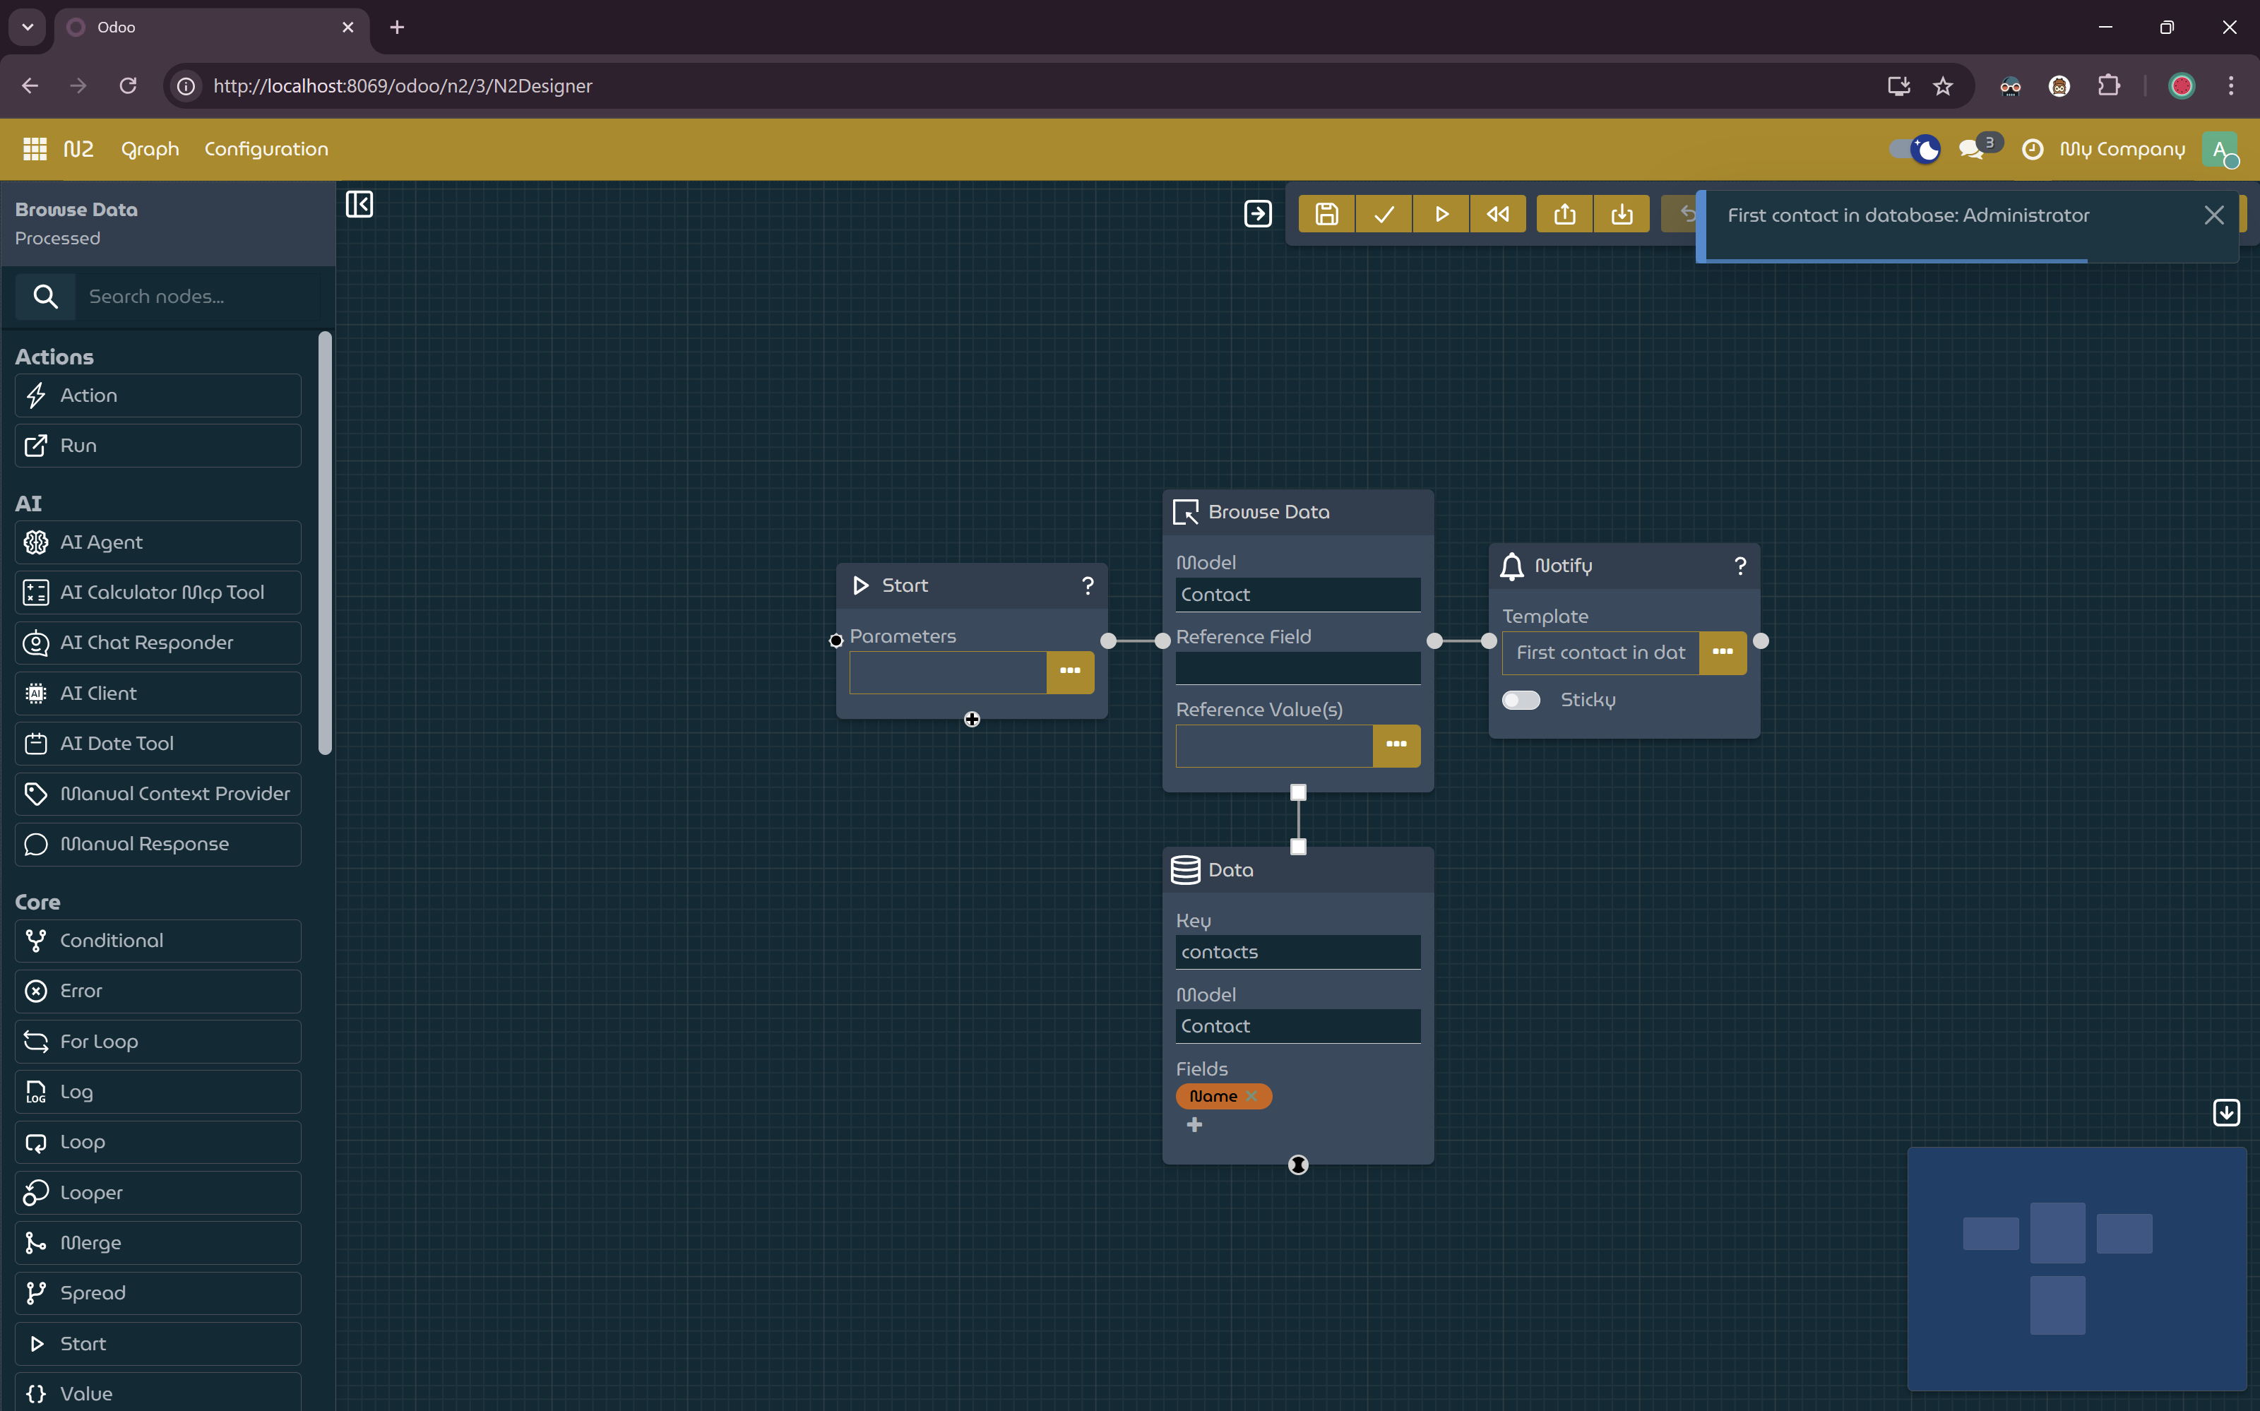Open the Configuration menu
This screenshot has width=2260, height=1411.
tap(266, 148)
